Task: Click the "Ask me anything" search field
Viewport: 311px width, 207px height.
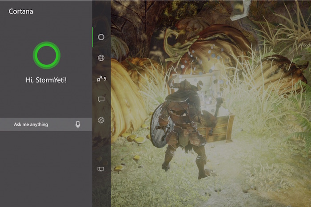Action: pyautogui.click(x=40, y=125)
